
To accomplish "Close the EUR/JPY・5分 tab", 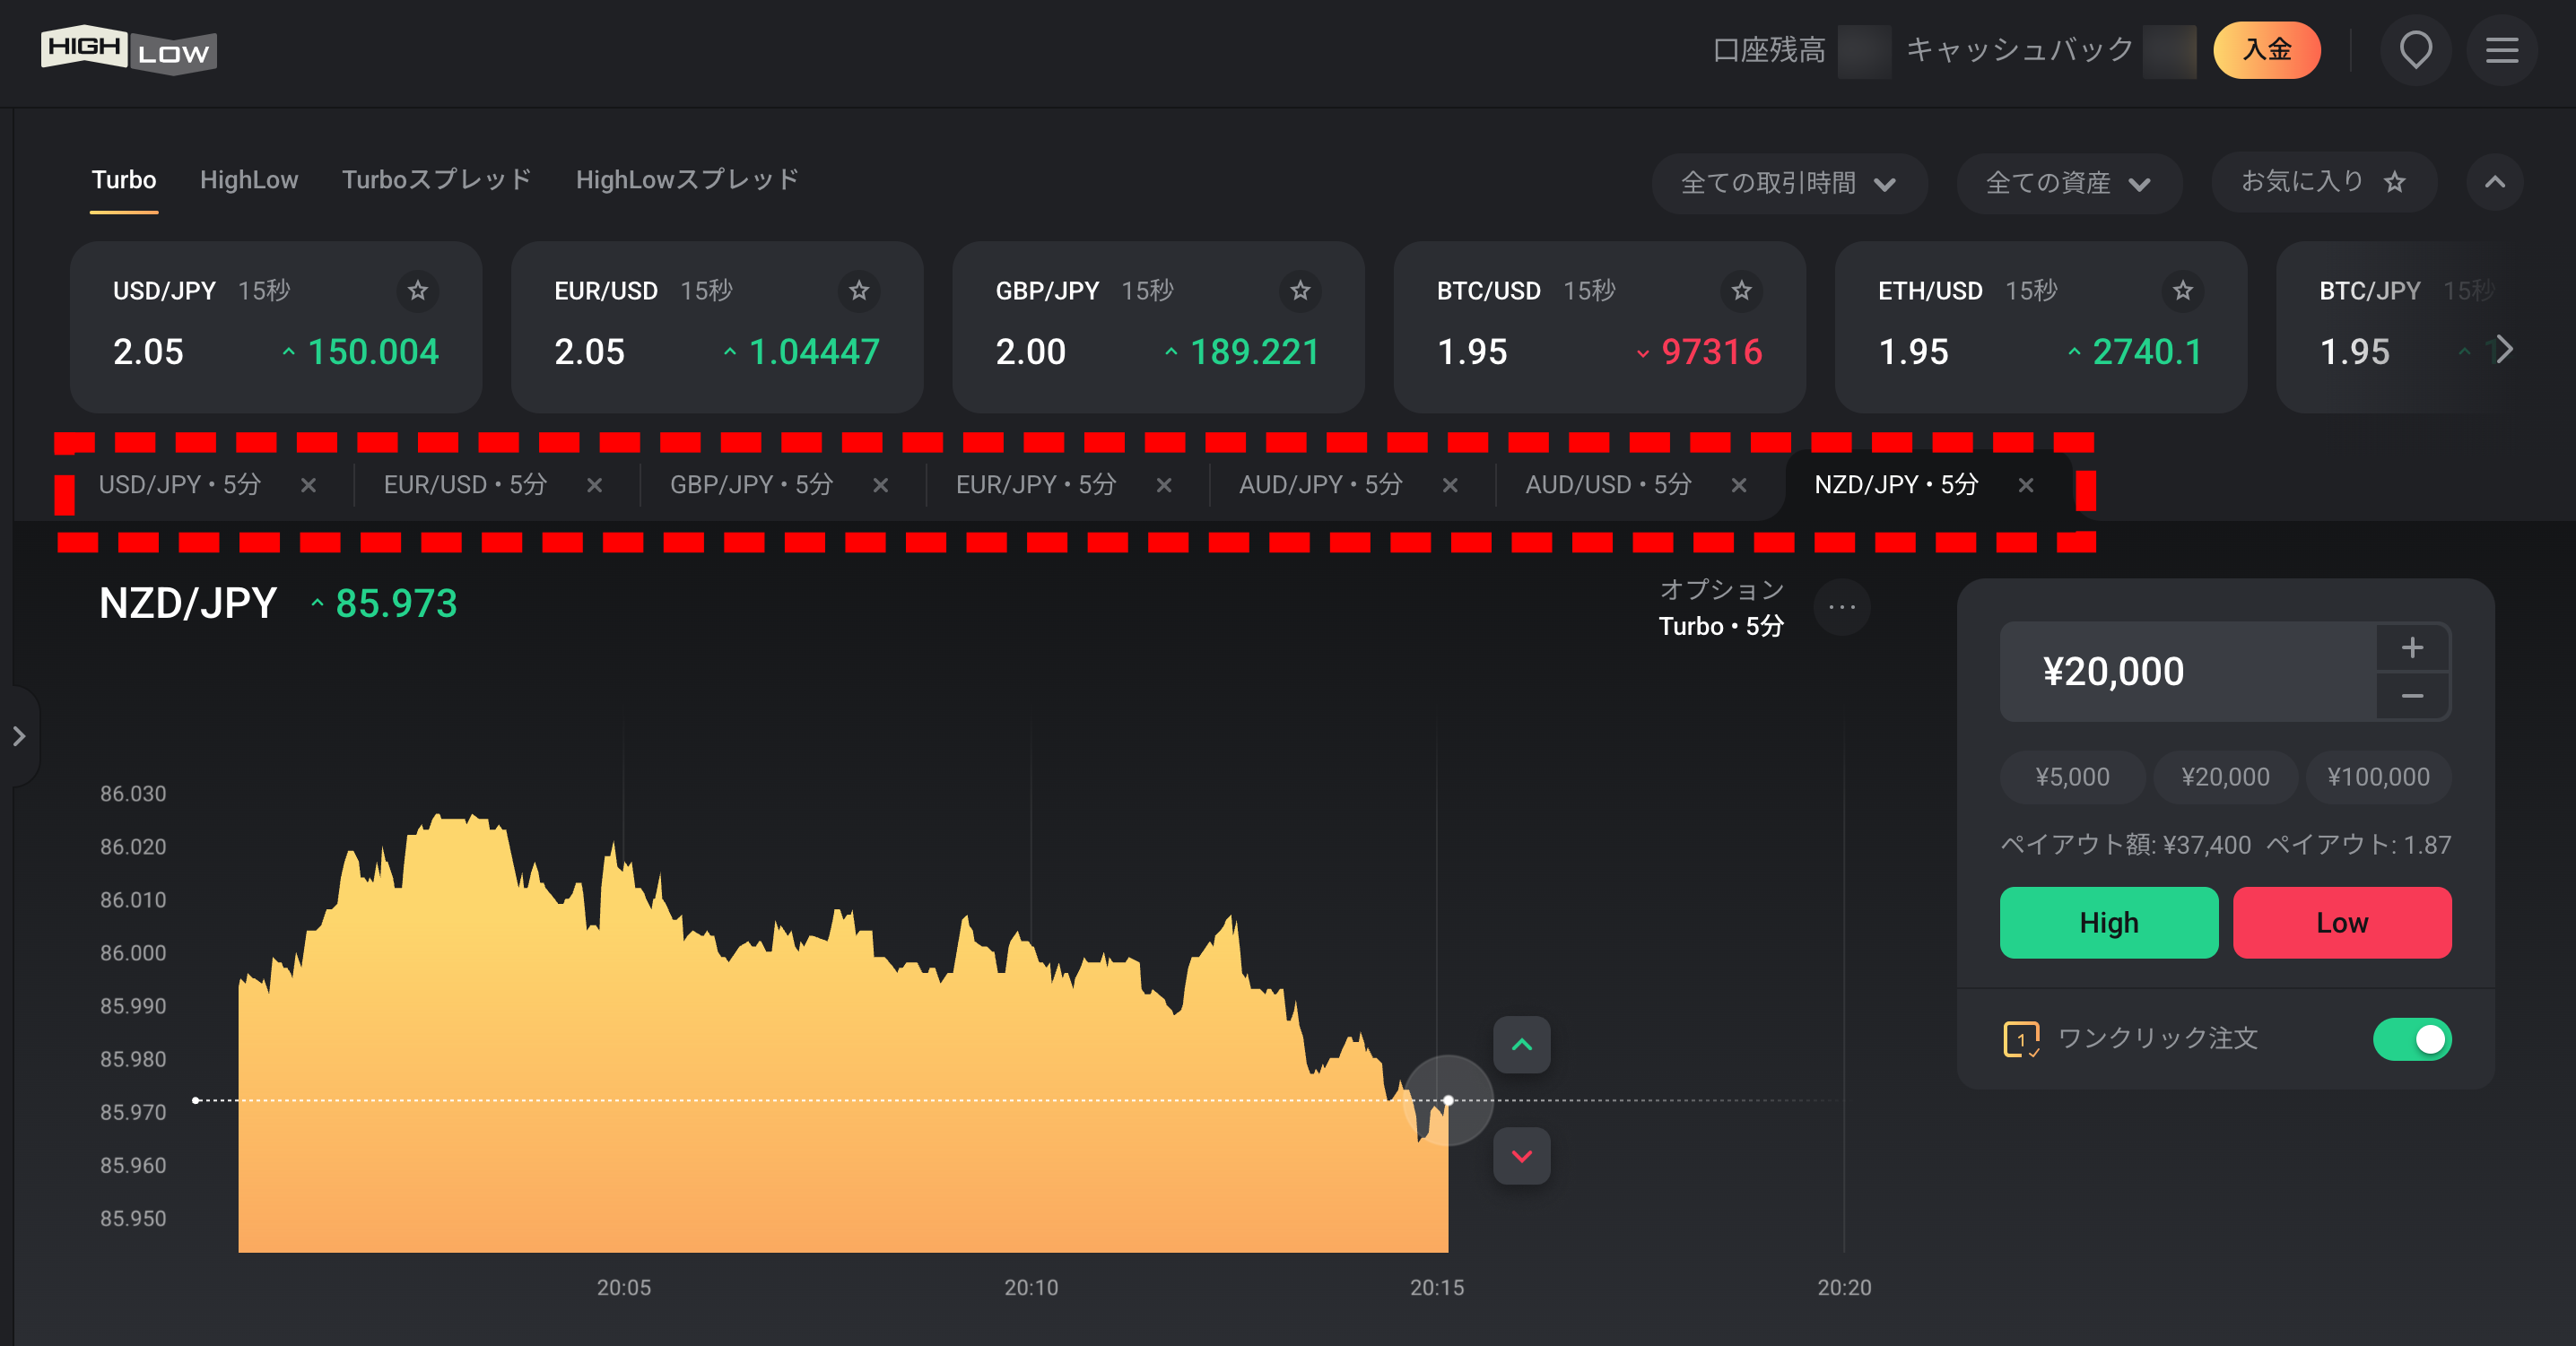I will click(x=1164, y=485).
